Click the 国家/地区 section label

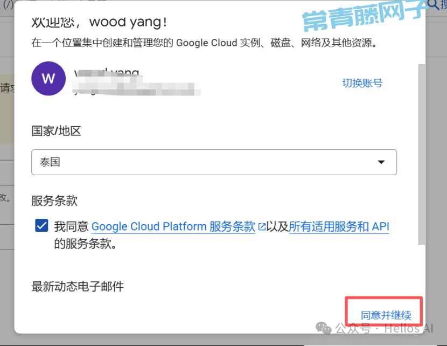(56, 131)
